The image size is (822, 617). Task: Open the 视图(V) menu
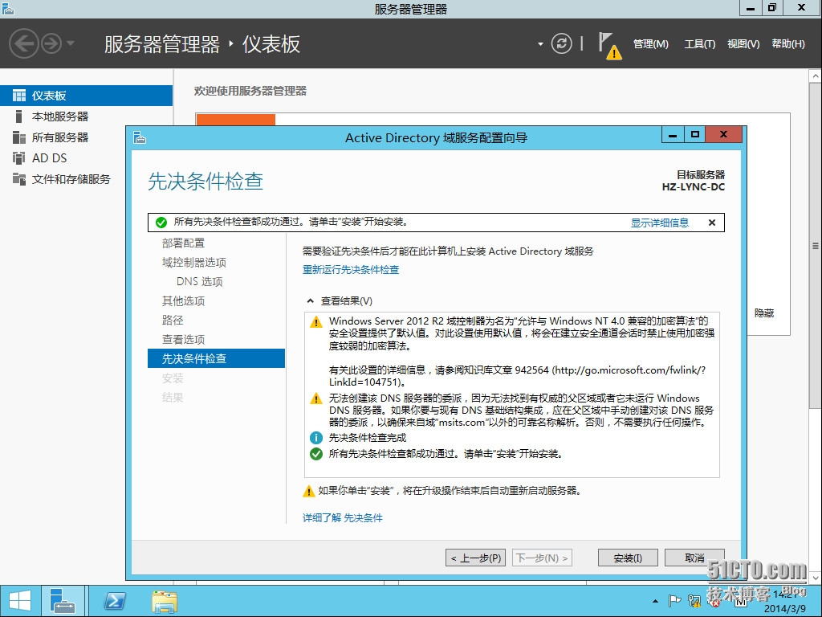(743, 44)
